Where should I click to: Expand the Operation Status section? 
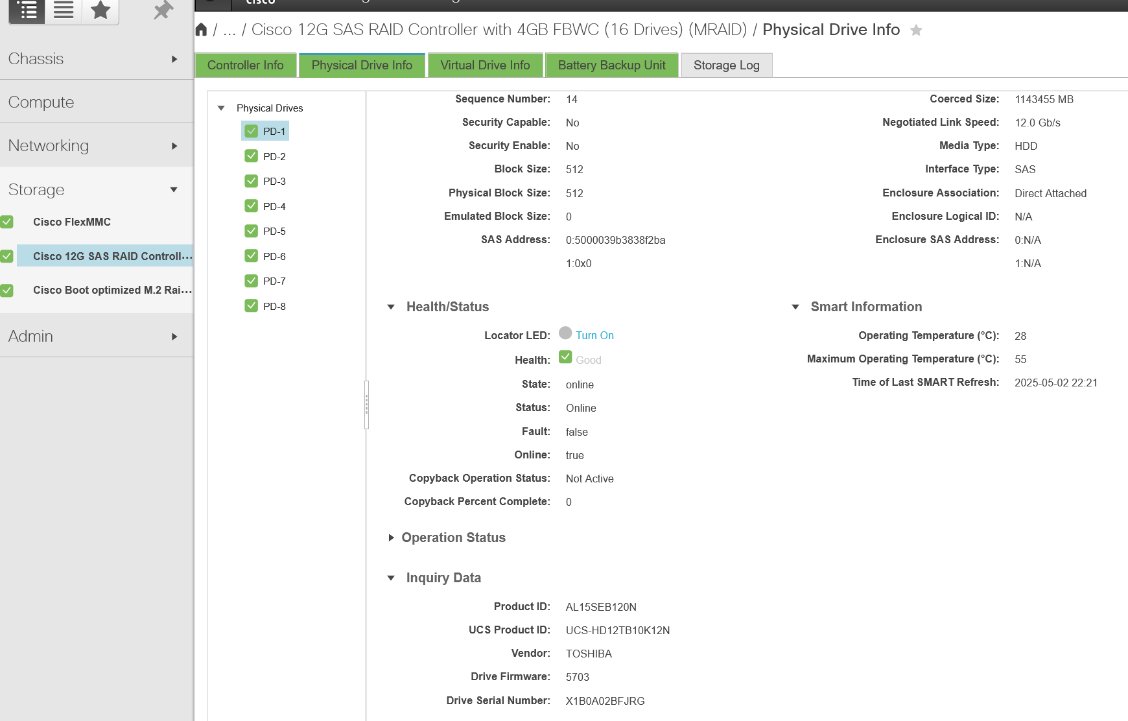[x=391, y=538]
